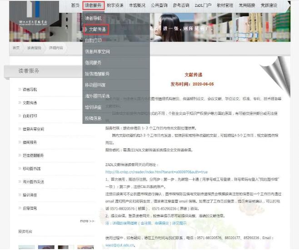Open 短信提醒服务 in the left sidebar
This screenshot has height=250, width=299.
pos(33,155)
